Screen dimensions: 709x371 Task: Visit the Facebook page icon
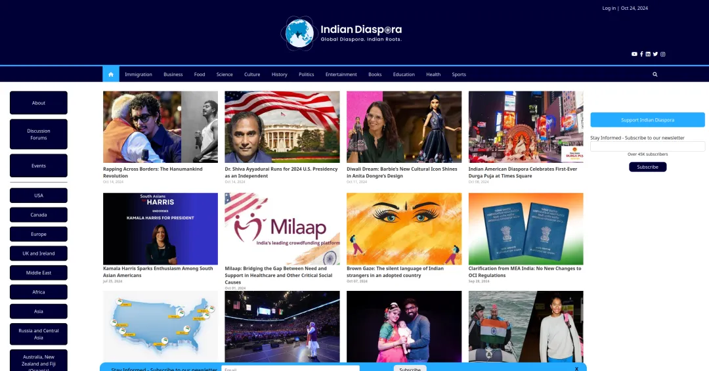point(641,54)
